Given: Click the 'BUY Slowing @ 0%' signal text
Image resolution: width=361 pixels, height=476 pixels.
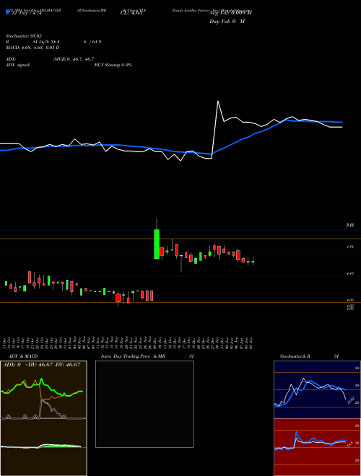Looking at the screenshot, I should tap(113, 65).
